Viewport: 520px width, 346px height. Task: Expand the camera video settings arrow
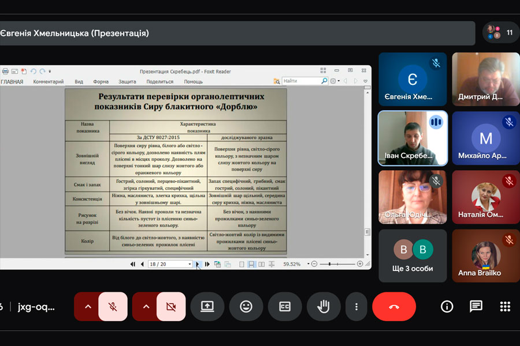146,307
